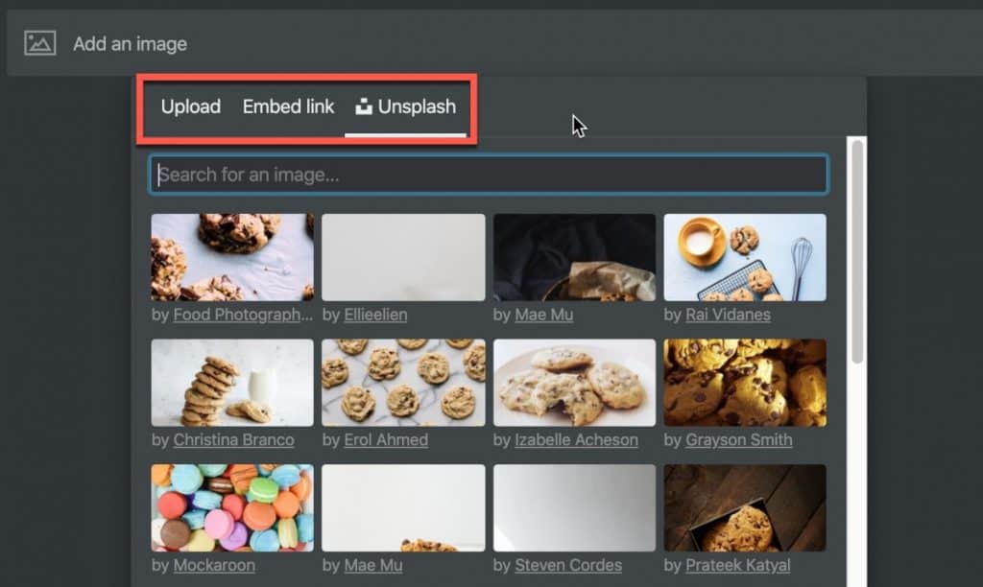Viewport: 983px width, 587px height.
Task: Choose the cookie grid photo by Erol Ahmed
Action: pos(403,382)
